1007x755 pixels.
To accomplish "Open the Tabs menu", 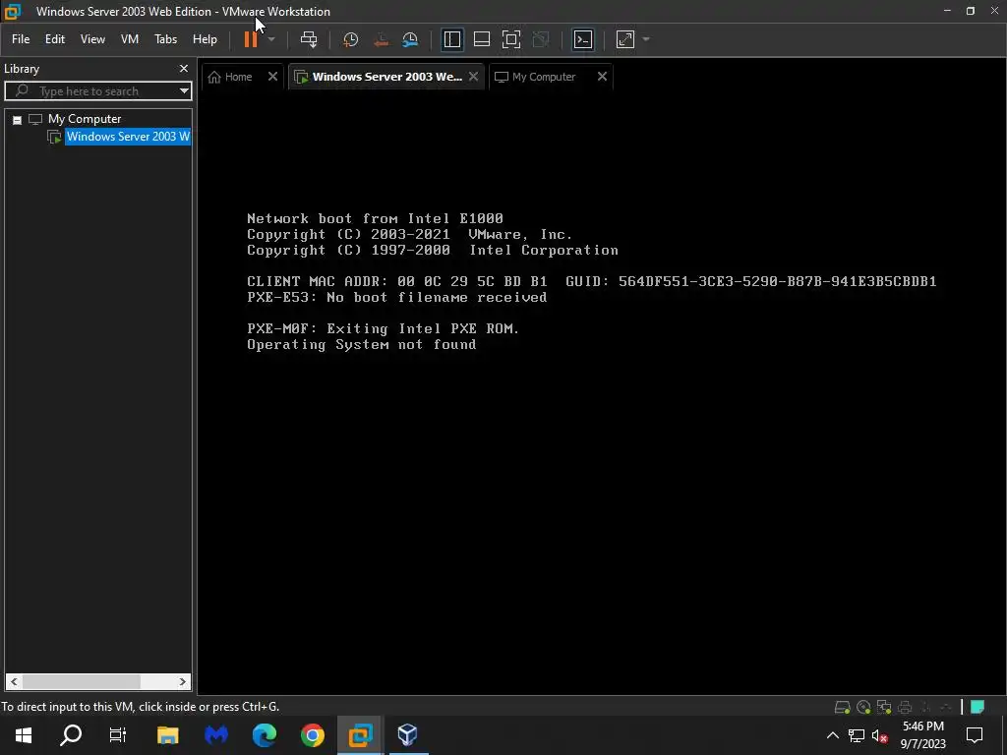I will tap(165, 39).
